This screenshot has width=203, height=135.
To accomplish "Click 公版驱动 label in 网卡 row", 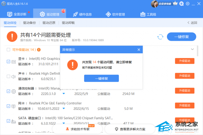I will 104,109.
